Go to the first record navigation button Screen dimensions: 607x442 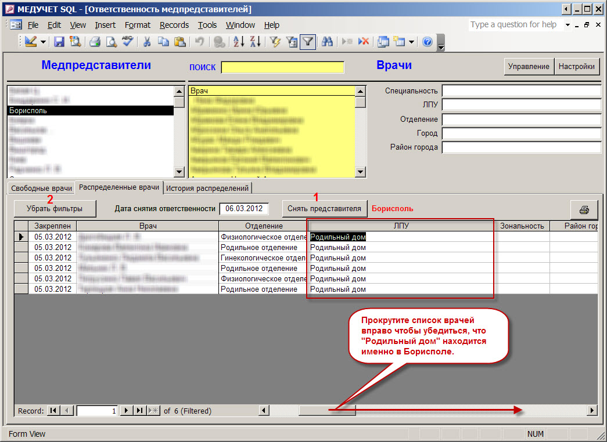53,411
